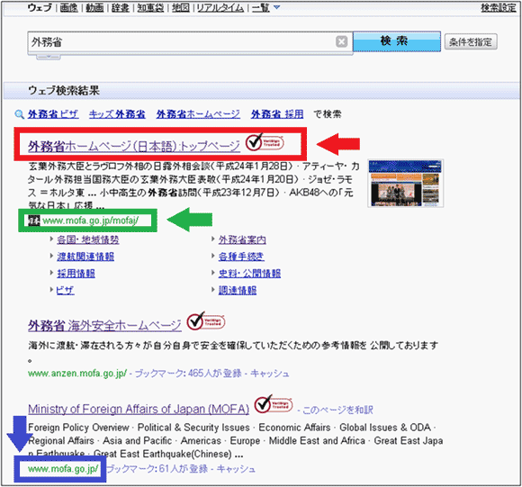Open related search 外務省ホームページ
522x487 pixels.
(x=198, y=114)
